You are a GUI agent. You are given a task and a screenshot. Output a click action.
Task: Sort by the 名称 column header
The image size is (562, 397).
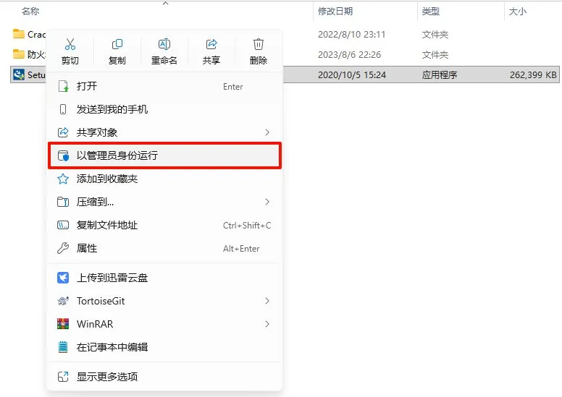click(30, 12)
